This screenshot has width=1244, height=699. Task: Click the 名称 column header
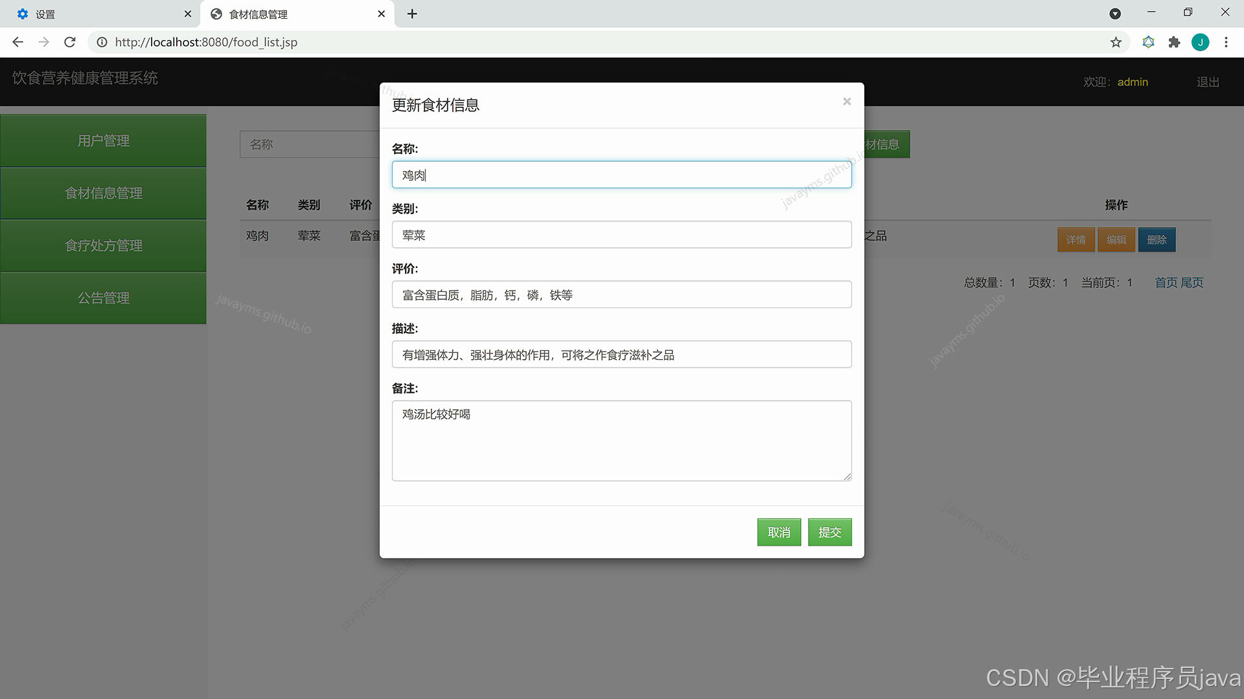(x=257, y=205)
